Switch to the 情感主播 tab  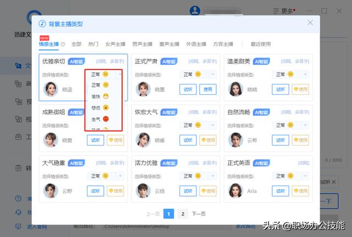pos(49,44)
